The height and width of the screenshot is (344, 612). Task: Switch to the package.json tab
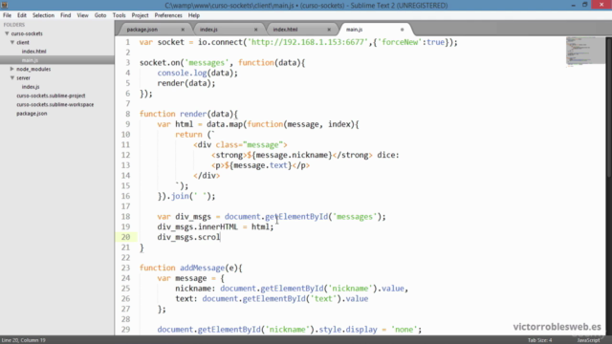tap(142, 30)
